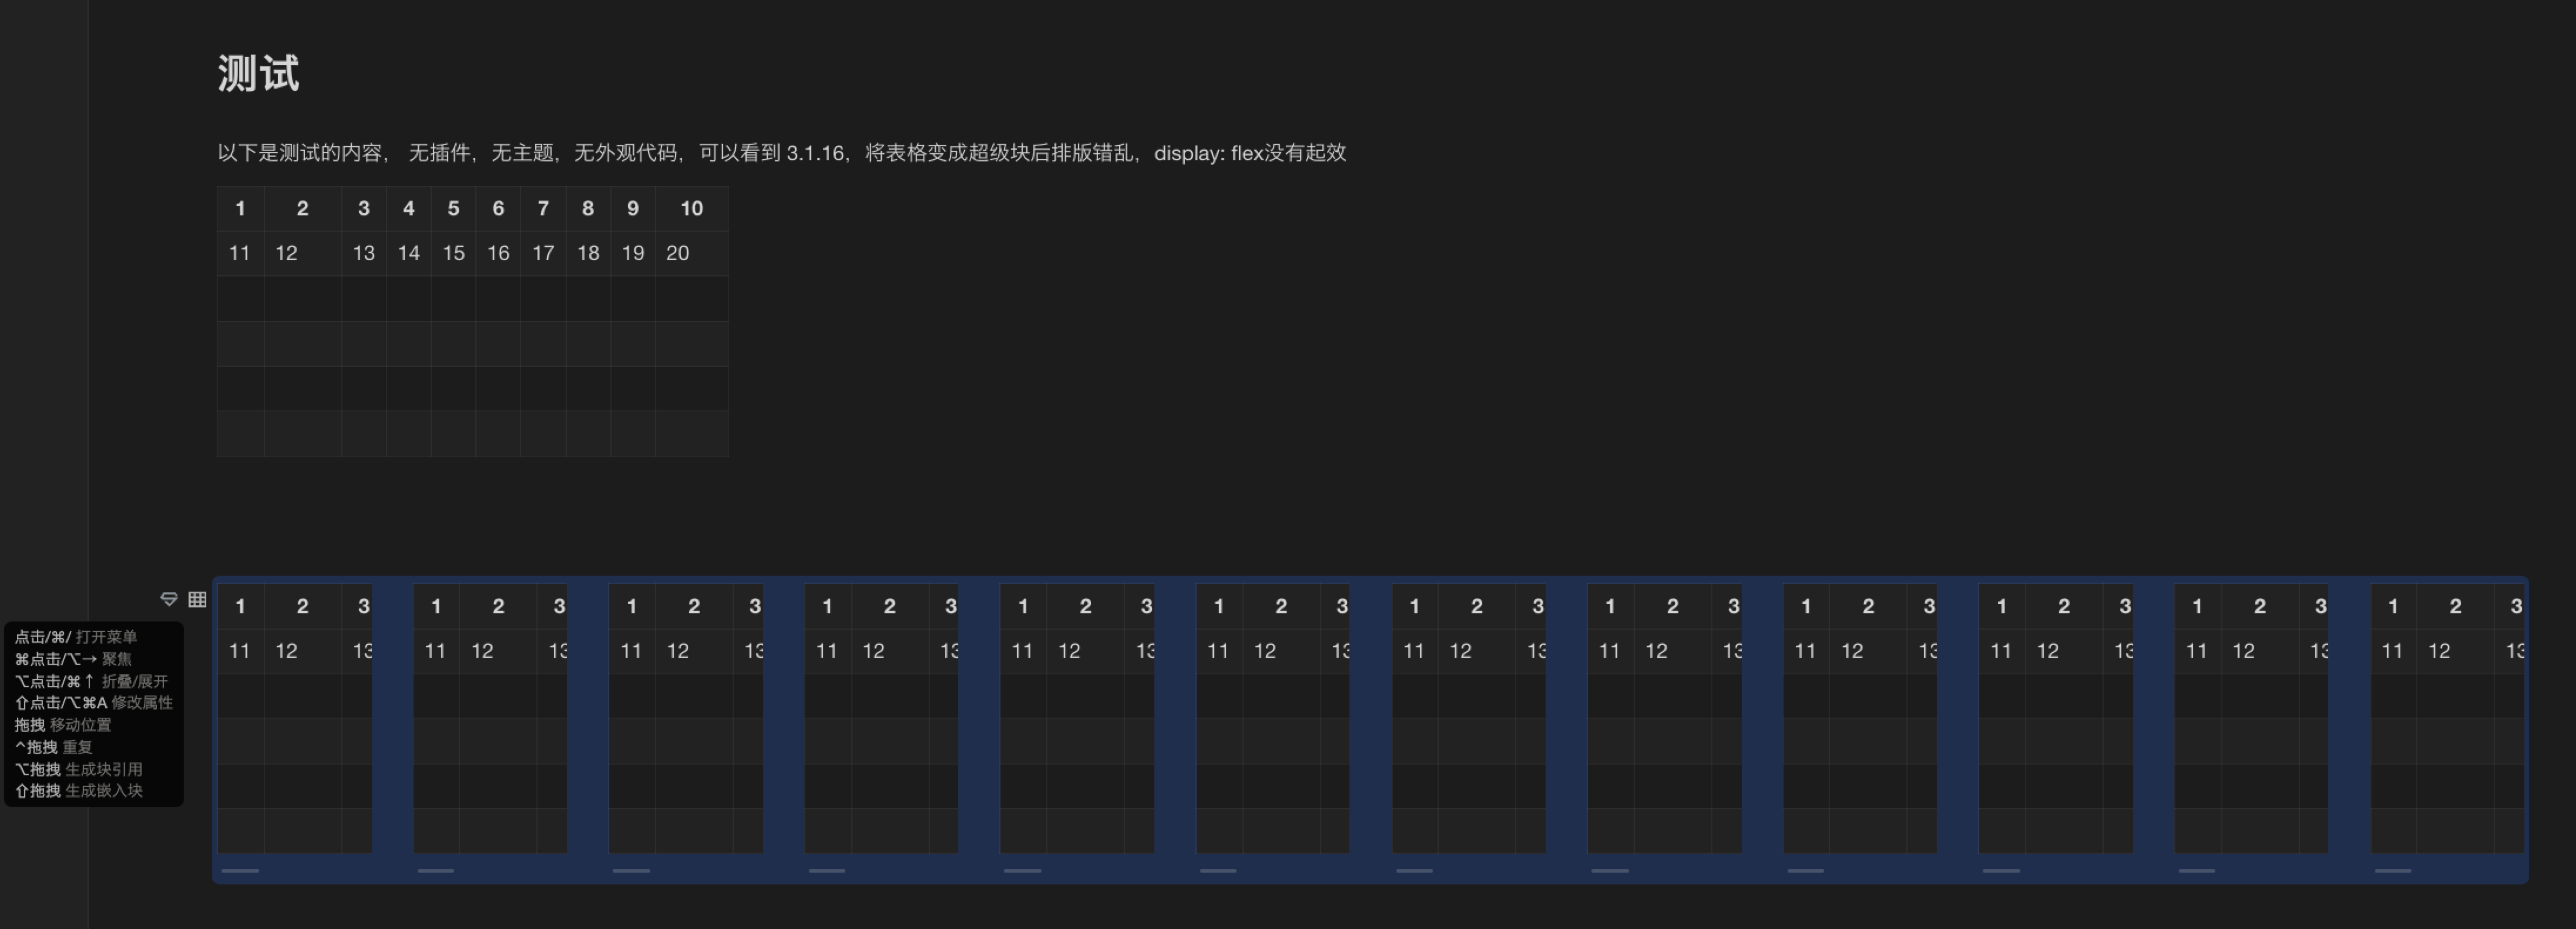Click the super block gutter icon
The height and width of the screenshot is (929, 2576).
[x=169, y=599]
